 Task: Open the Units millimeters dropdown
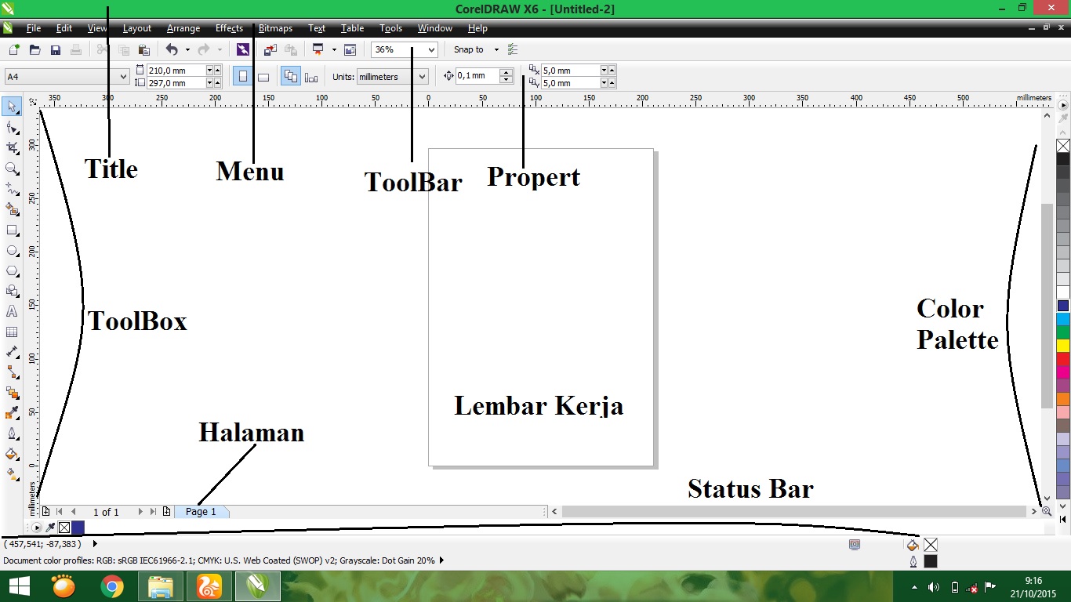pos(420,76)
